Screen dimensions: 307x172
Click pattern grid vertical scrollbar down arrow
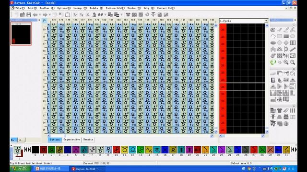(x=216, y=132)
